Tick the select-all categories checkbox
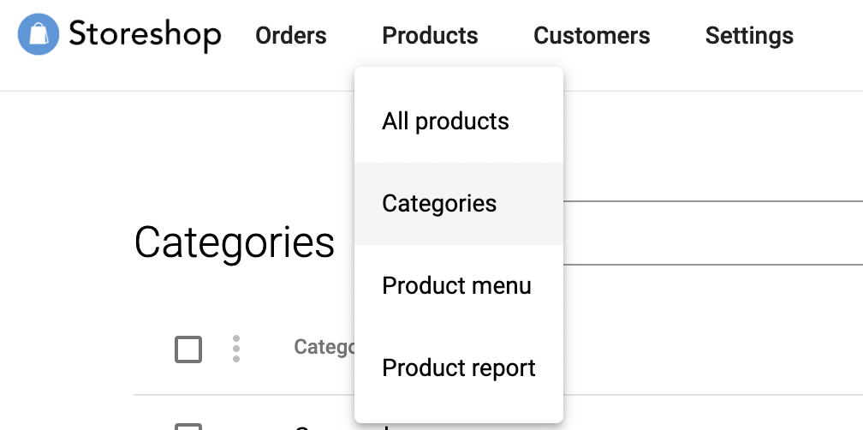Screen dimensions: 863x430 tap(188, 349)
